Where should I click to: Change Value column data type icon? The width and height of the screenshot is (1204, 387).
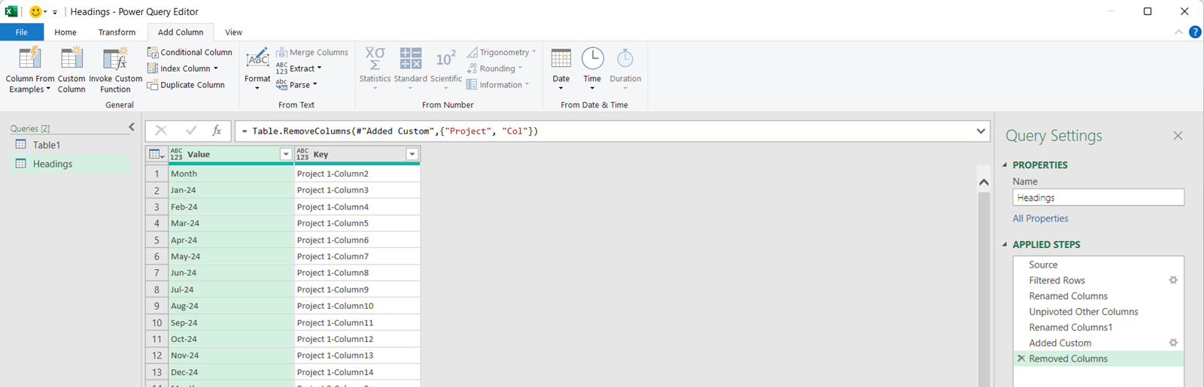point(176,154)
